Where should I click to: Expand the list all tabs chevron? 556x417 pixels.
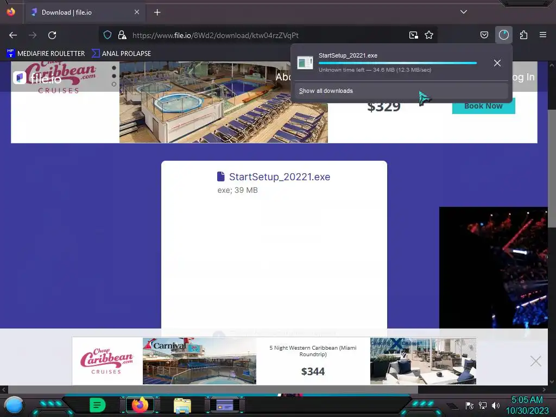464,12
